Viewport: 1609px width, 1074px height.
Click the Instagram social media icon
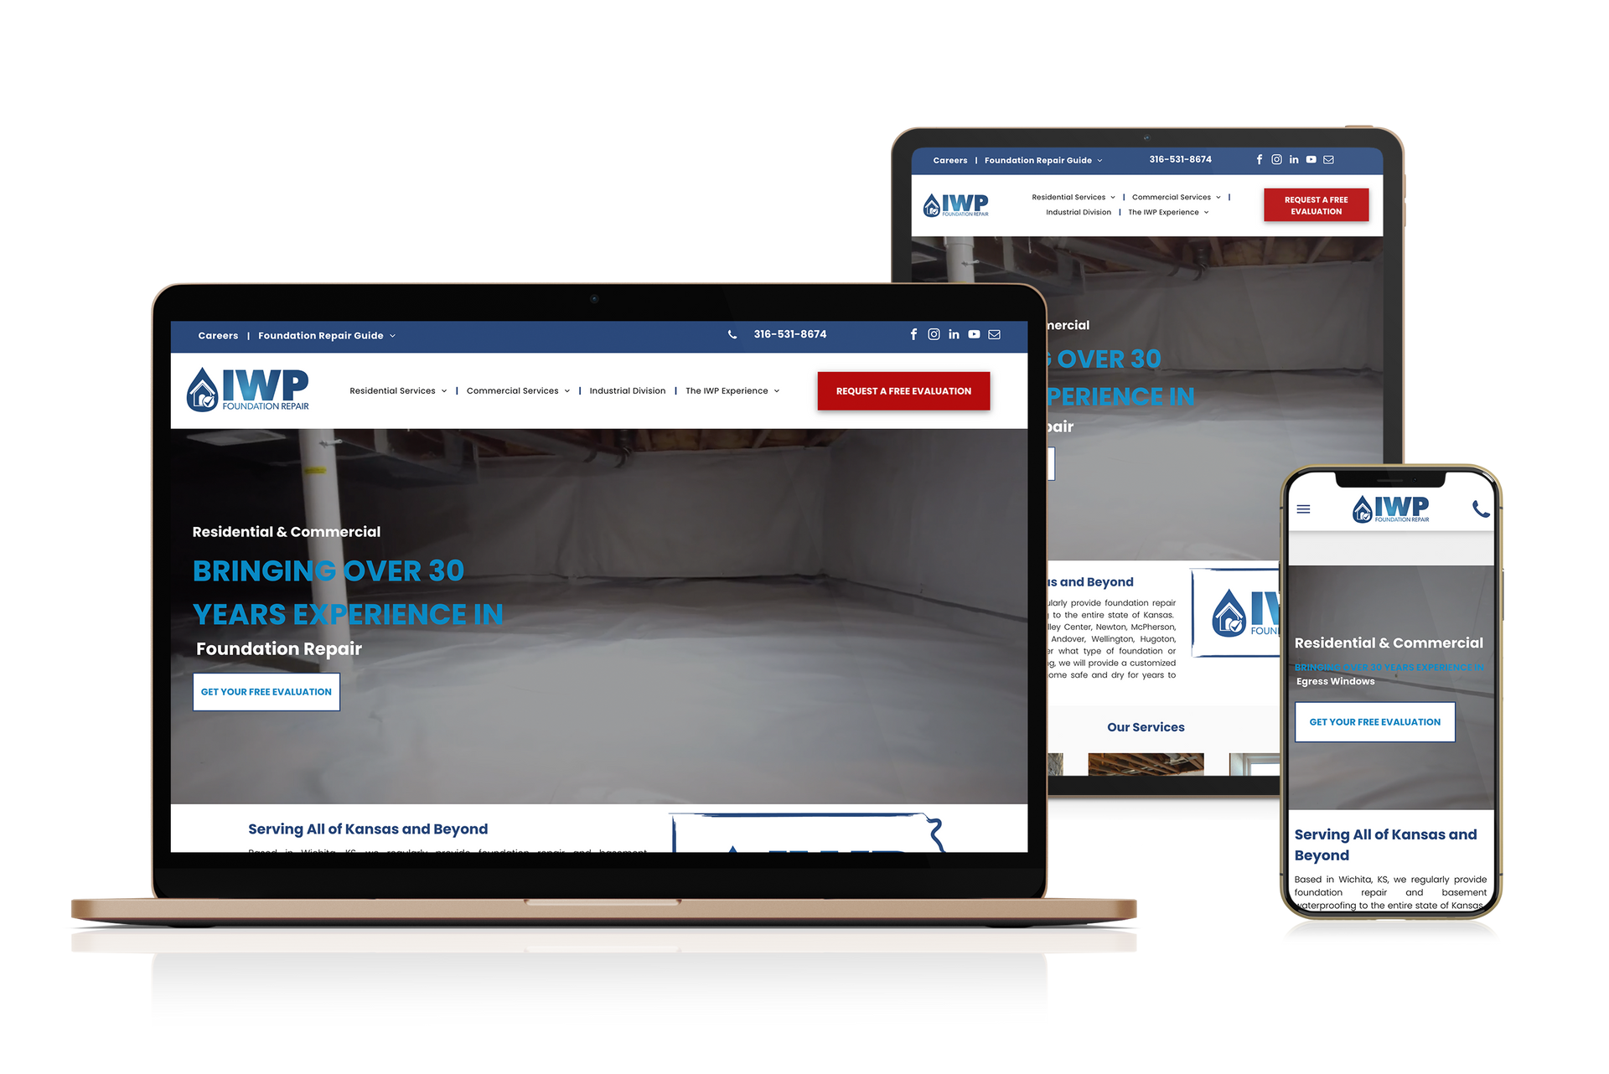point(933,334)
